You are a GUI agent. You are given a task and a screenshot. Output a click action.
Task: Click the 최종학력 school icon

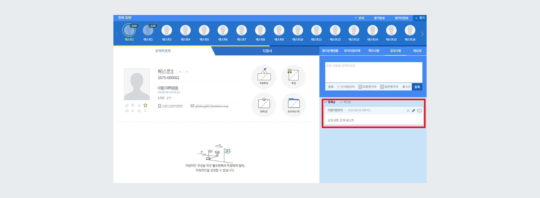coord(264,77)
